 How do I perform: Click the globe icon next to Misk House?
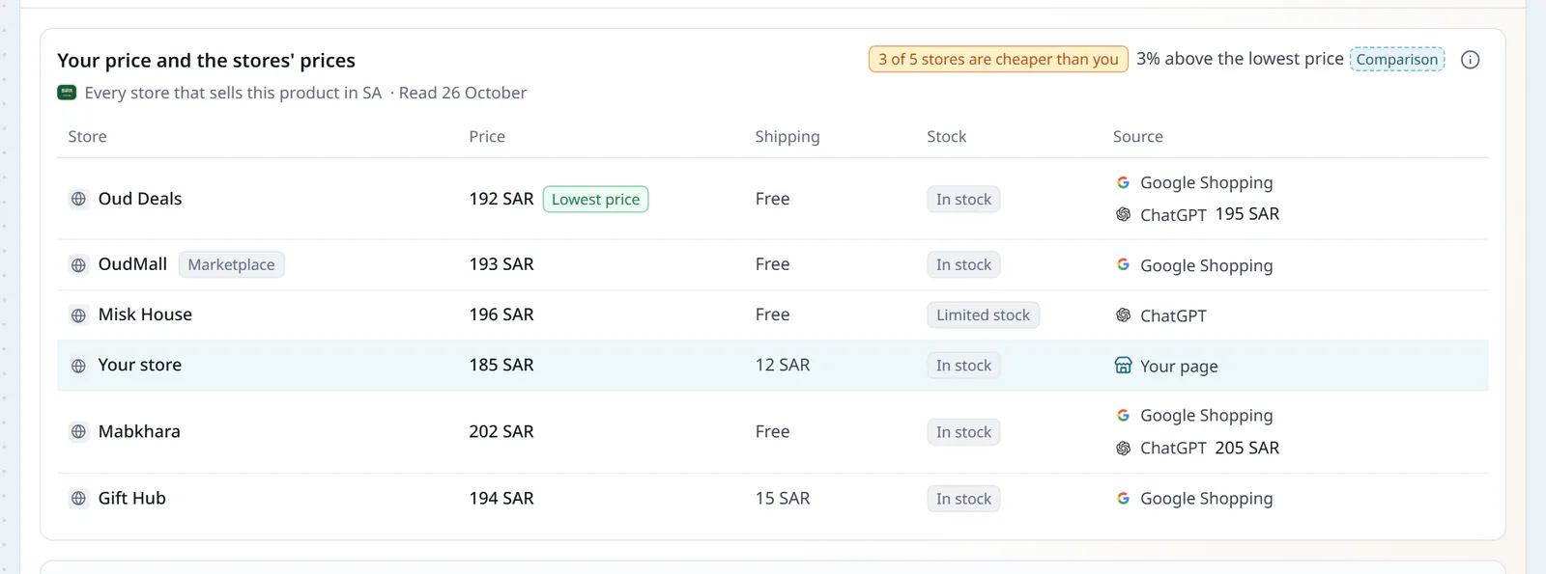coord(78,314)
